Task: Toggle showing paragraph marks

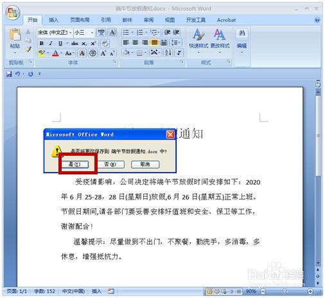Action: click(179, 52)
